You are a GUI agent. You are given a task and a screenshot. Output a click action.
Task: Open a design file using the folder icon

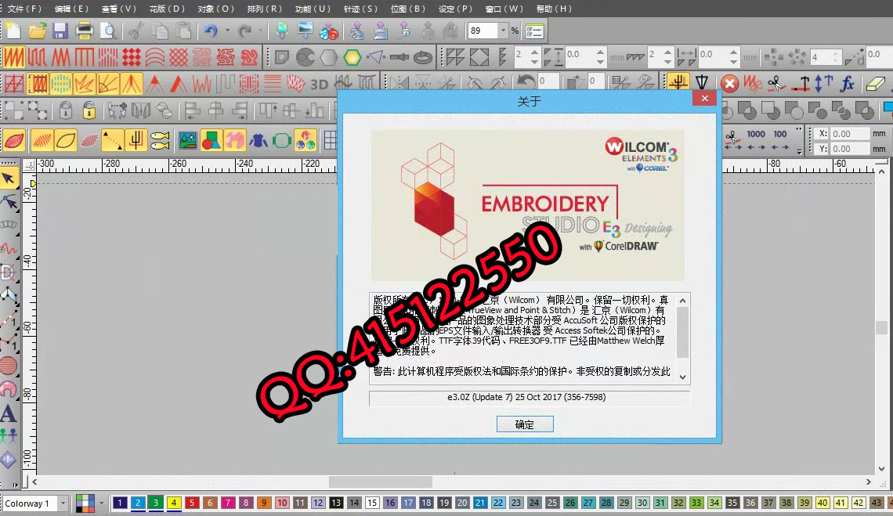point(38,31)
